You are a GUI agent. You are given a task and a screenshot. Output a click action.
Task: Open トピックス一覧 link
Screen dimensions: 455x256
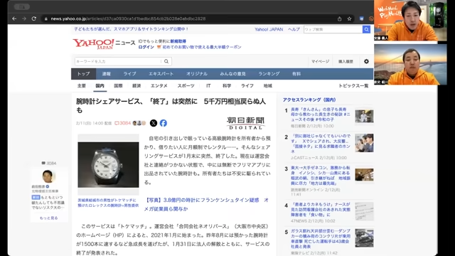[x=353, y=85]
